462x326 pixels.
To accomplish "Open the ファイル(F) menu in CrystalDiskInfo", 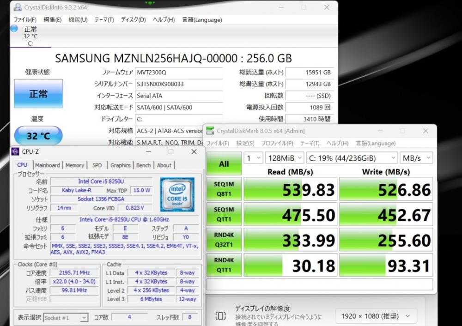I will coord(25,20).
